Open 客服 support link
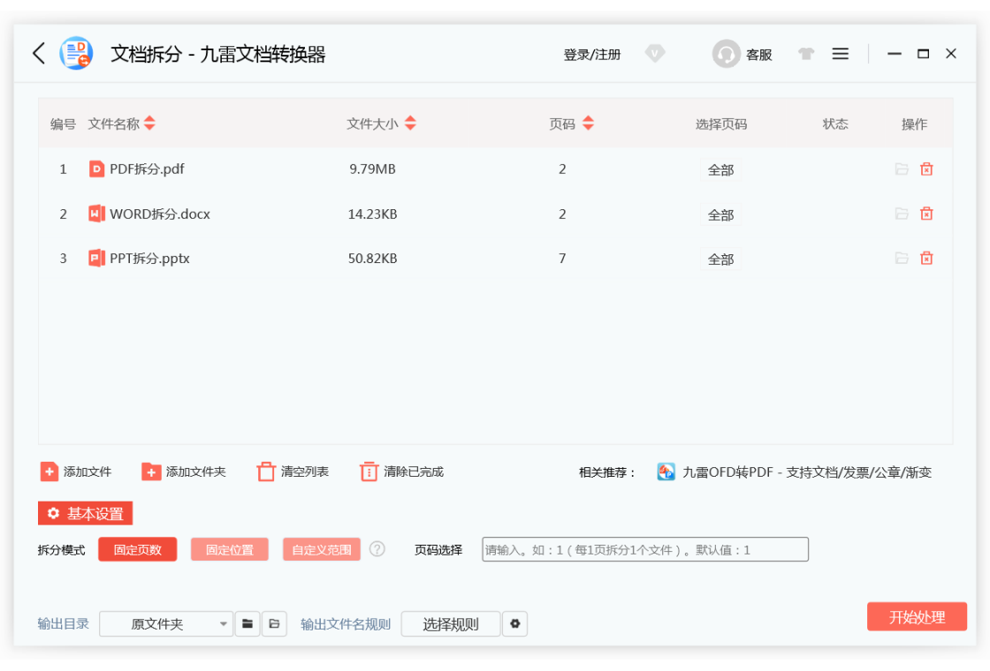Image resolution: width=990 pixels, height=671 pixels. [x=759, y=55]
